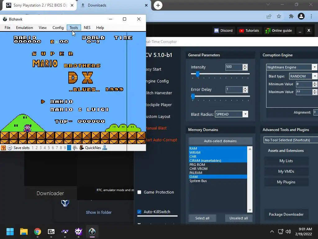Viewport: 318px width, 239px height.
Task: Click the Unselect all domains button
Action: 238,218
